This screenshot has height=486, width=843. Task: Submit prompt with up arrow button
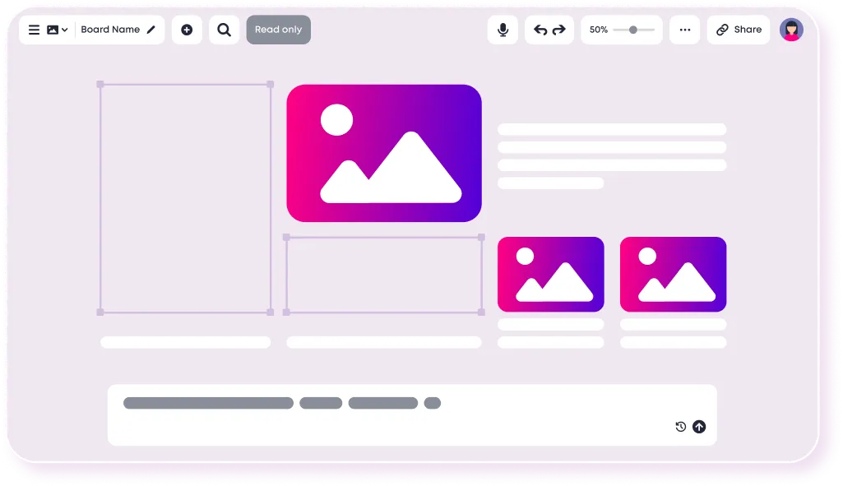click(x=699, y=426)
